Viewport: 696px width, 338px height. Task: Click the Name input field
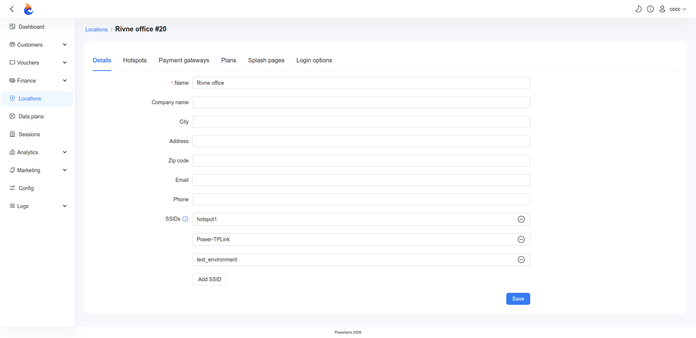pyautogui.click(x=361, y=83)
